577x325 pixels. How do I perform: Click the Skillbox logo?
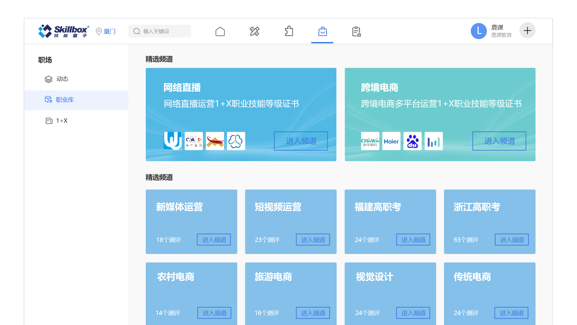(63, 31)
